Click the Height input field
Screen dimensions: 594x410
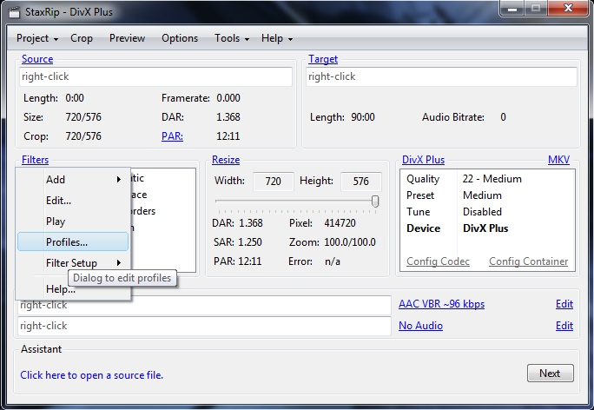tap(361, 182)
